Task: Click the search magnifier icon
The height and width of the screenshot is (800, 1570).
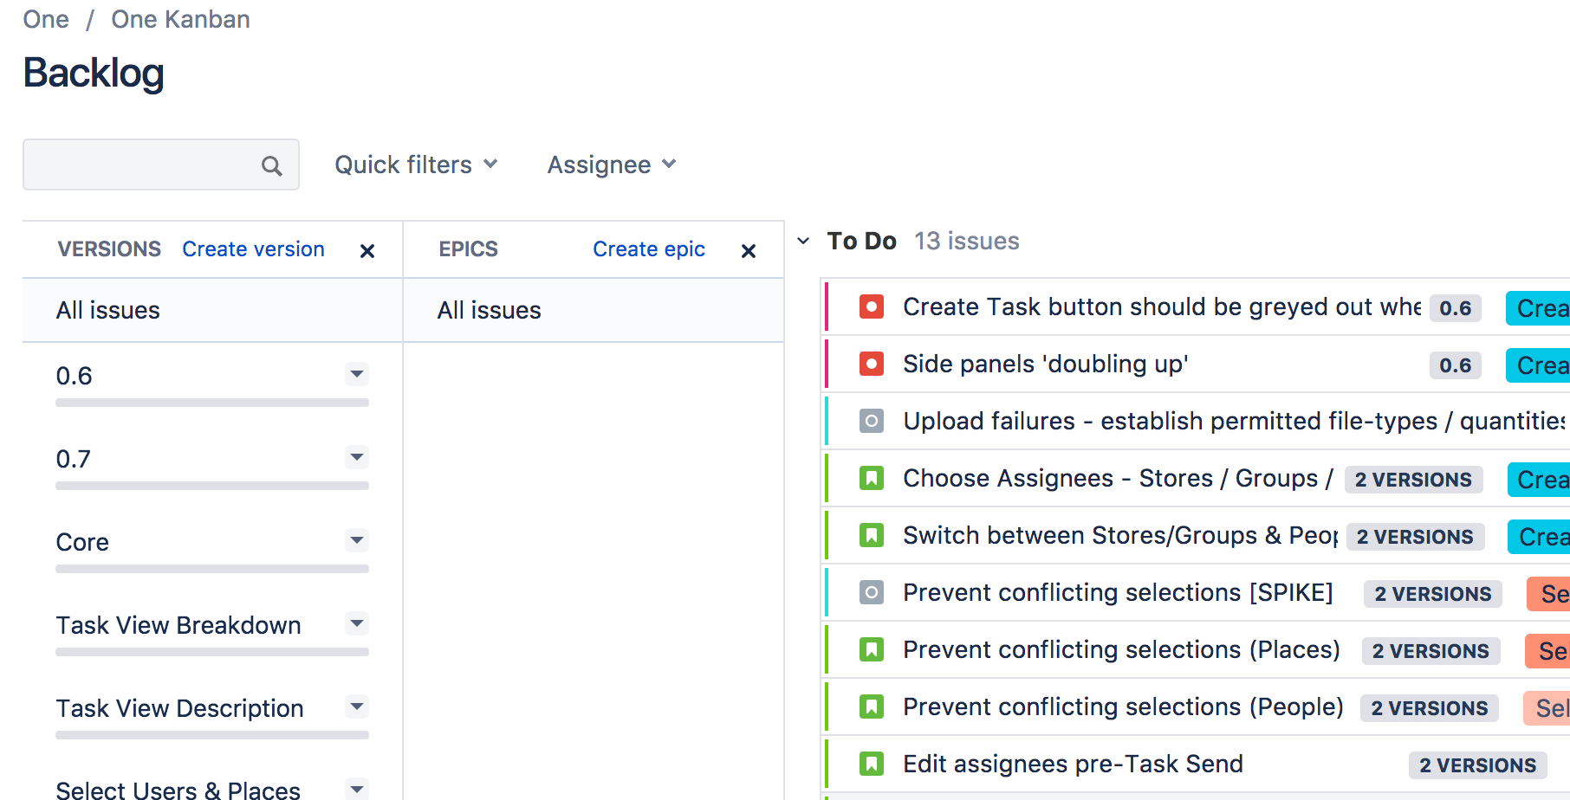Action: pyautogui.click(x=272, y=165)
